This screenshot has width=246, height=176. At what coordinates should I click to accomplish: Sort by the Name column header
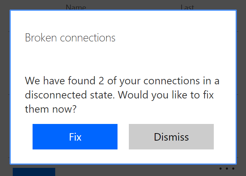[x=76, y=7]
